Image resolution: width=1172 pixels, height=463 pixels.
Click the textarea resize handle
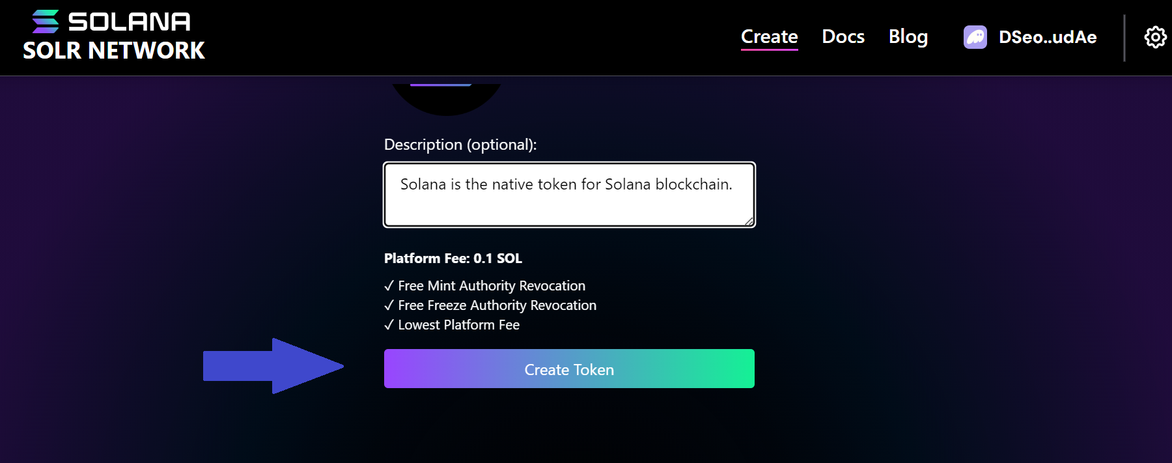click(x=747, y=221)
